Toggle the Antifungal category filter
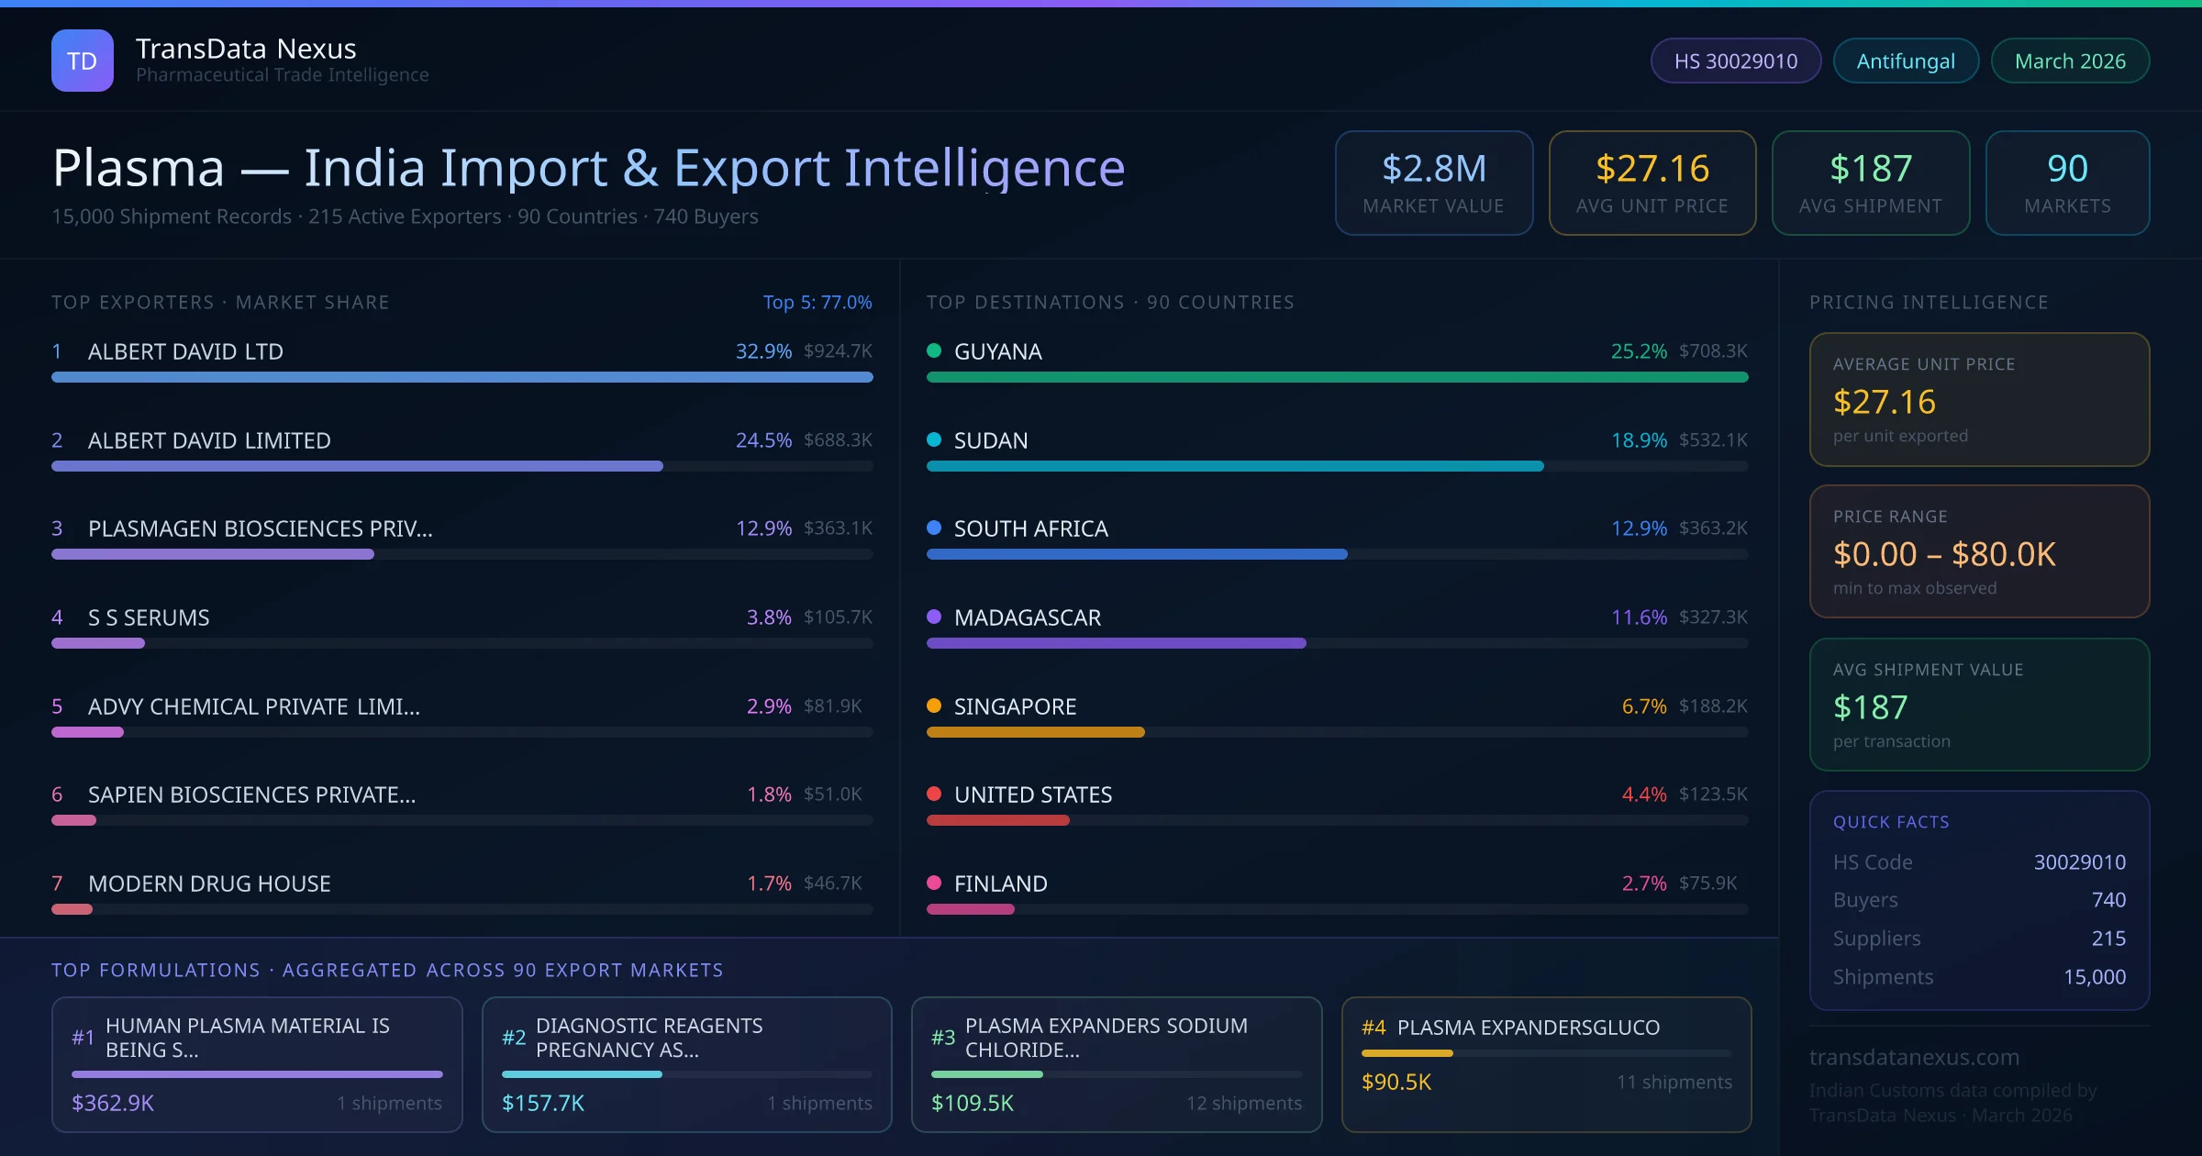Screen dimensions: 2202x1156 click(1905, 61)
